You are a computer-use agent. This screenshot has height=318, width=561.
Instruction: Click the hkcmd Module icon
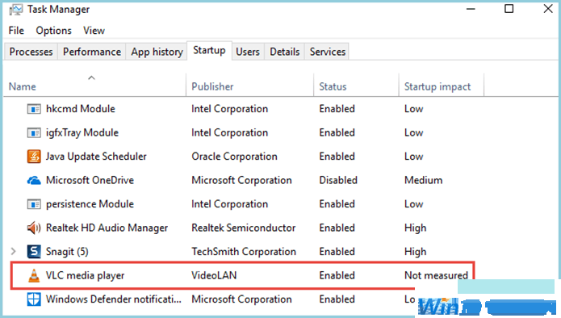pyautogui.click(x=34, y=109)
